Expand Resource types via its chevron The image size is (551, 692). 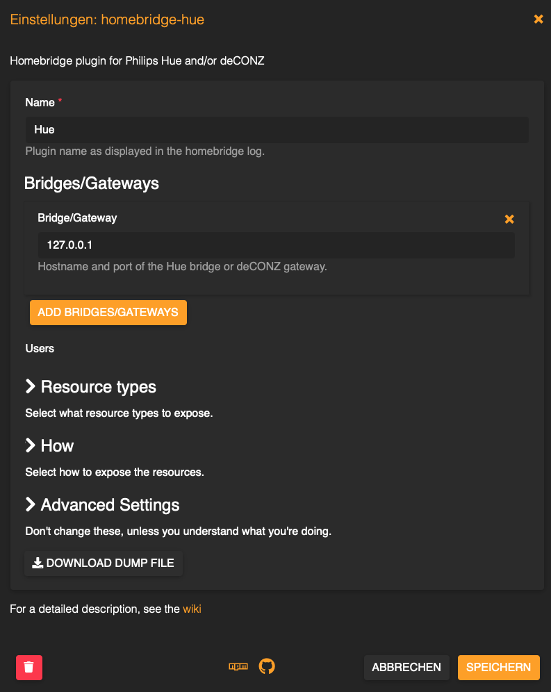tap(31, 386)
